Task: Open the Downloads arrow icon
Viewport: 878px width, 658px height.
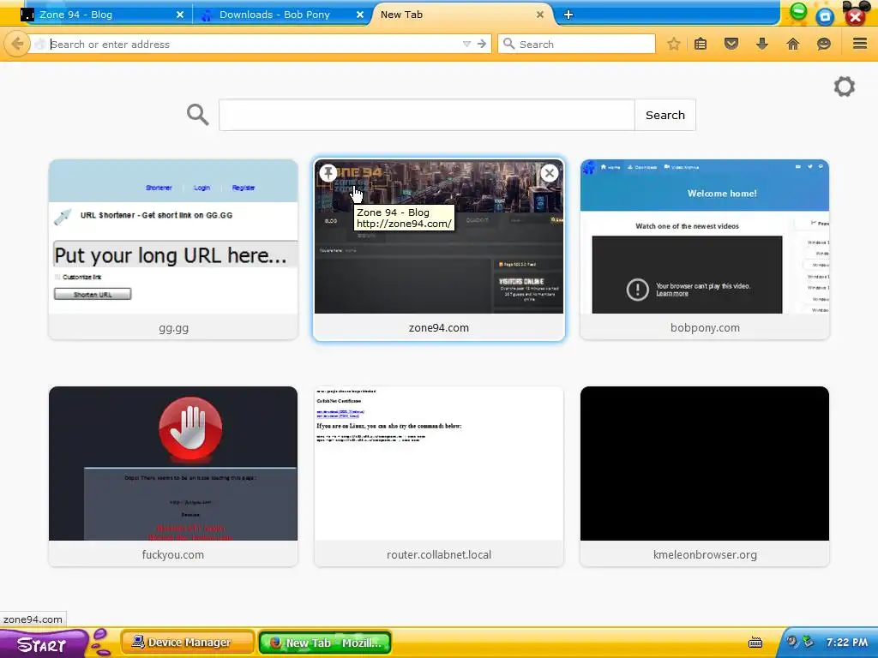Action: (761, 44)
